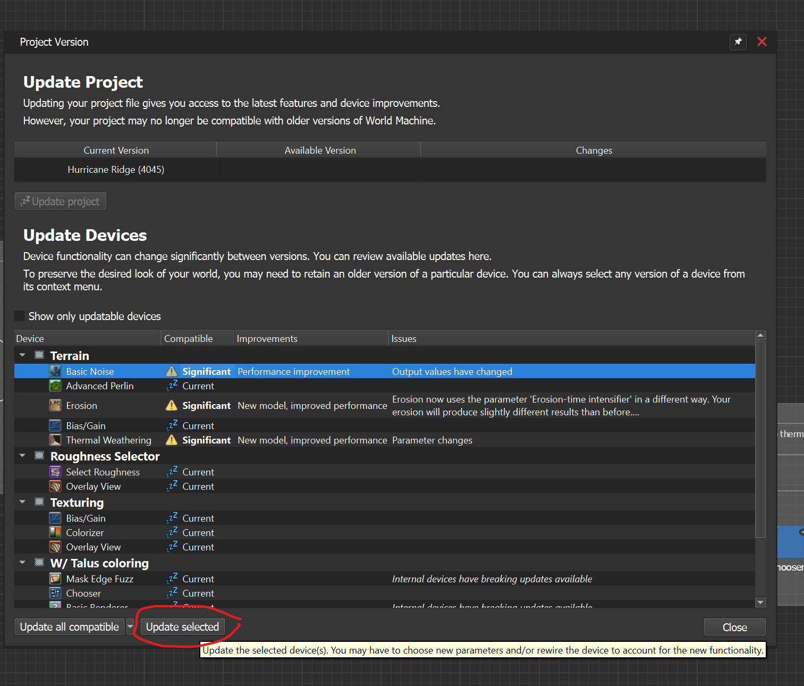804x686 pixels.
Task: Click the Texturing Bias/Gain icon
Action: tap(55, 518)
